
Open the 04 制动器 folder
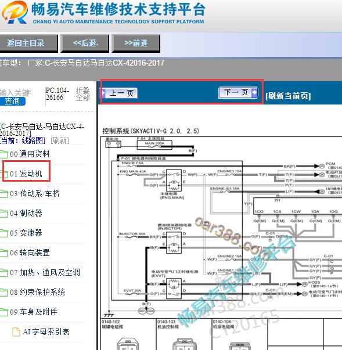pos(26,213)
